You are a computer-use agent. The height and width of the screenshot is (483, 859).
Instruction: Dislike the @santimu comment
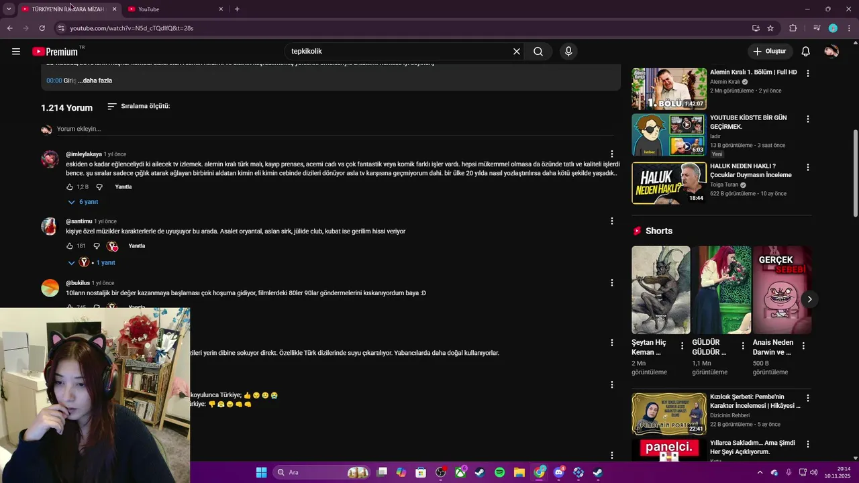point(97,246)
